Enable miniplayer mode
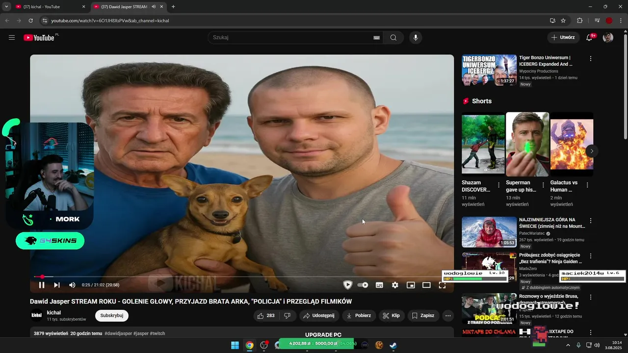The height and width of the screenshot is (353, 628). (x=411, y=285)
